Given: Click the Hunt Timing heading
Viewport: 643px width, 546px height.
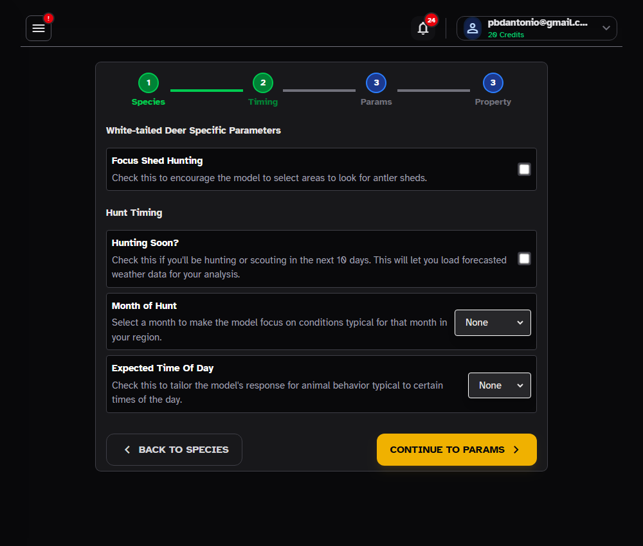Looking at the screenshot, I should pos(134,213).
